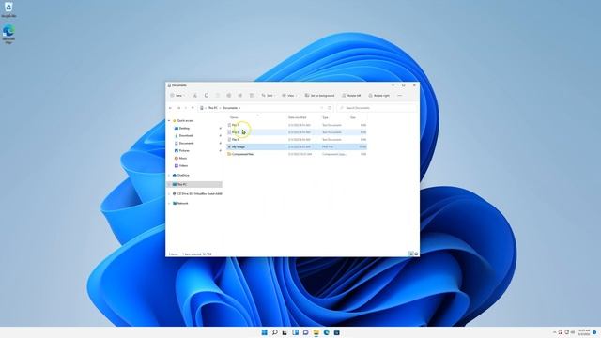
Task: Click the Rotate right button
Action: (x=378, y=96)
